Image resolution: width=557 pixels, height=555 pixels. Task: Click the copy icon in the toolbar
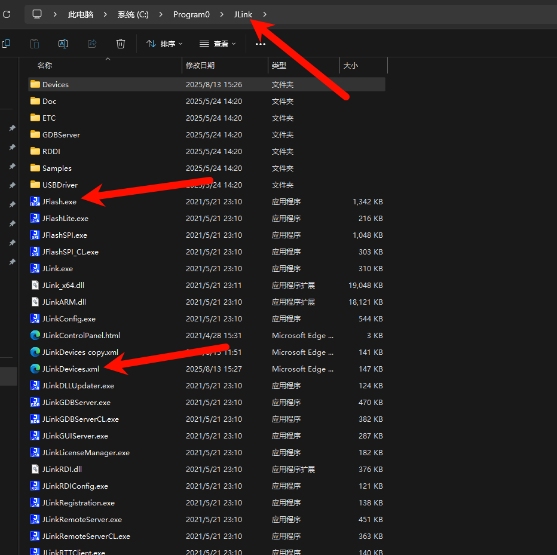pyautogui.click(x=6, y=44)
